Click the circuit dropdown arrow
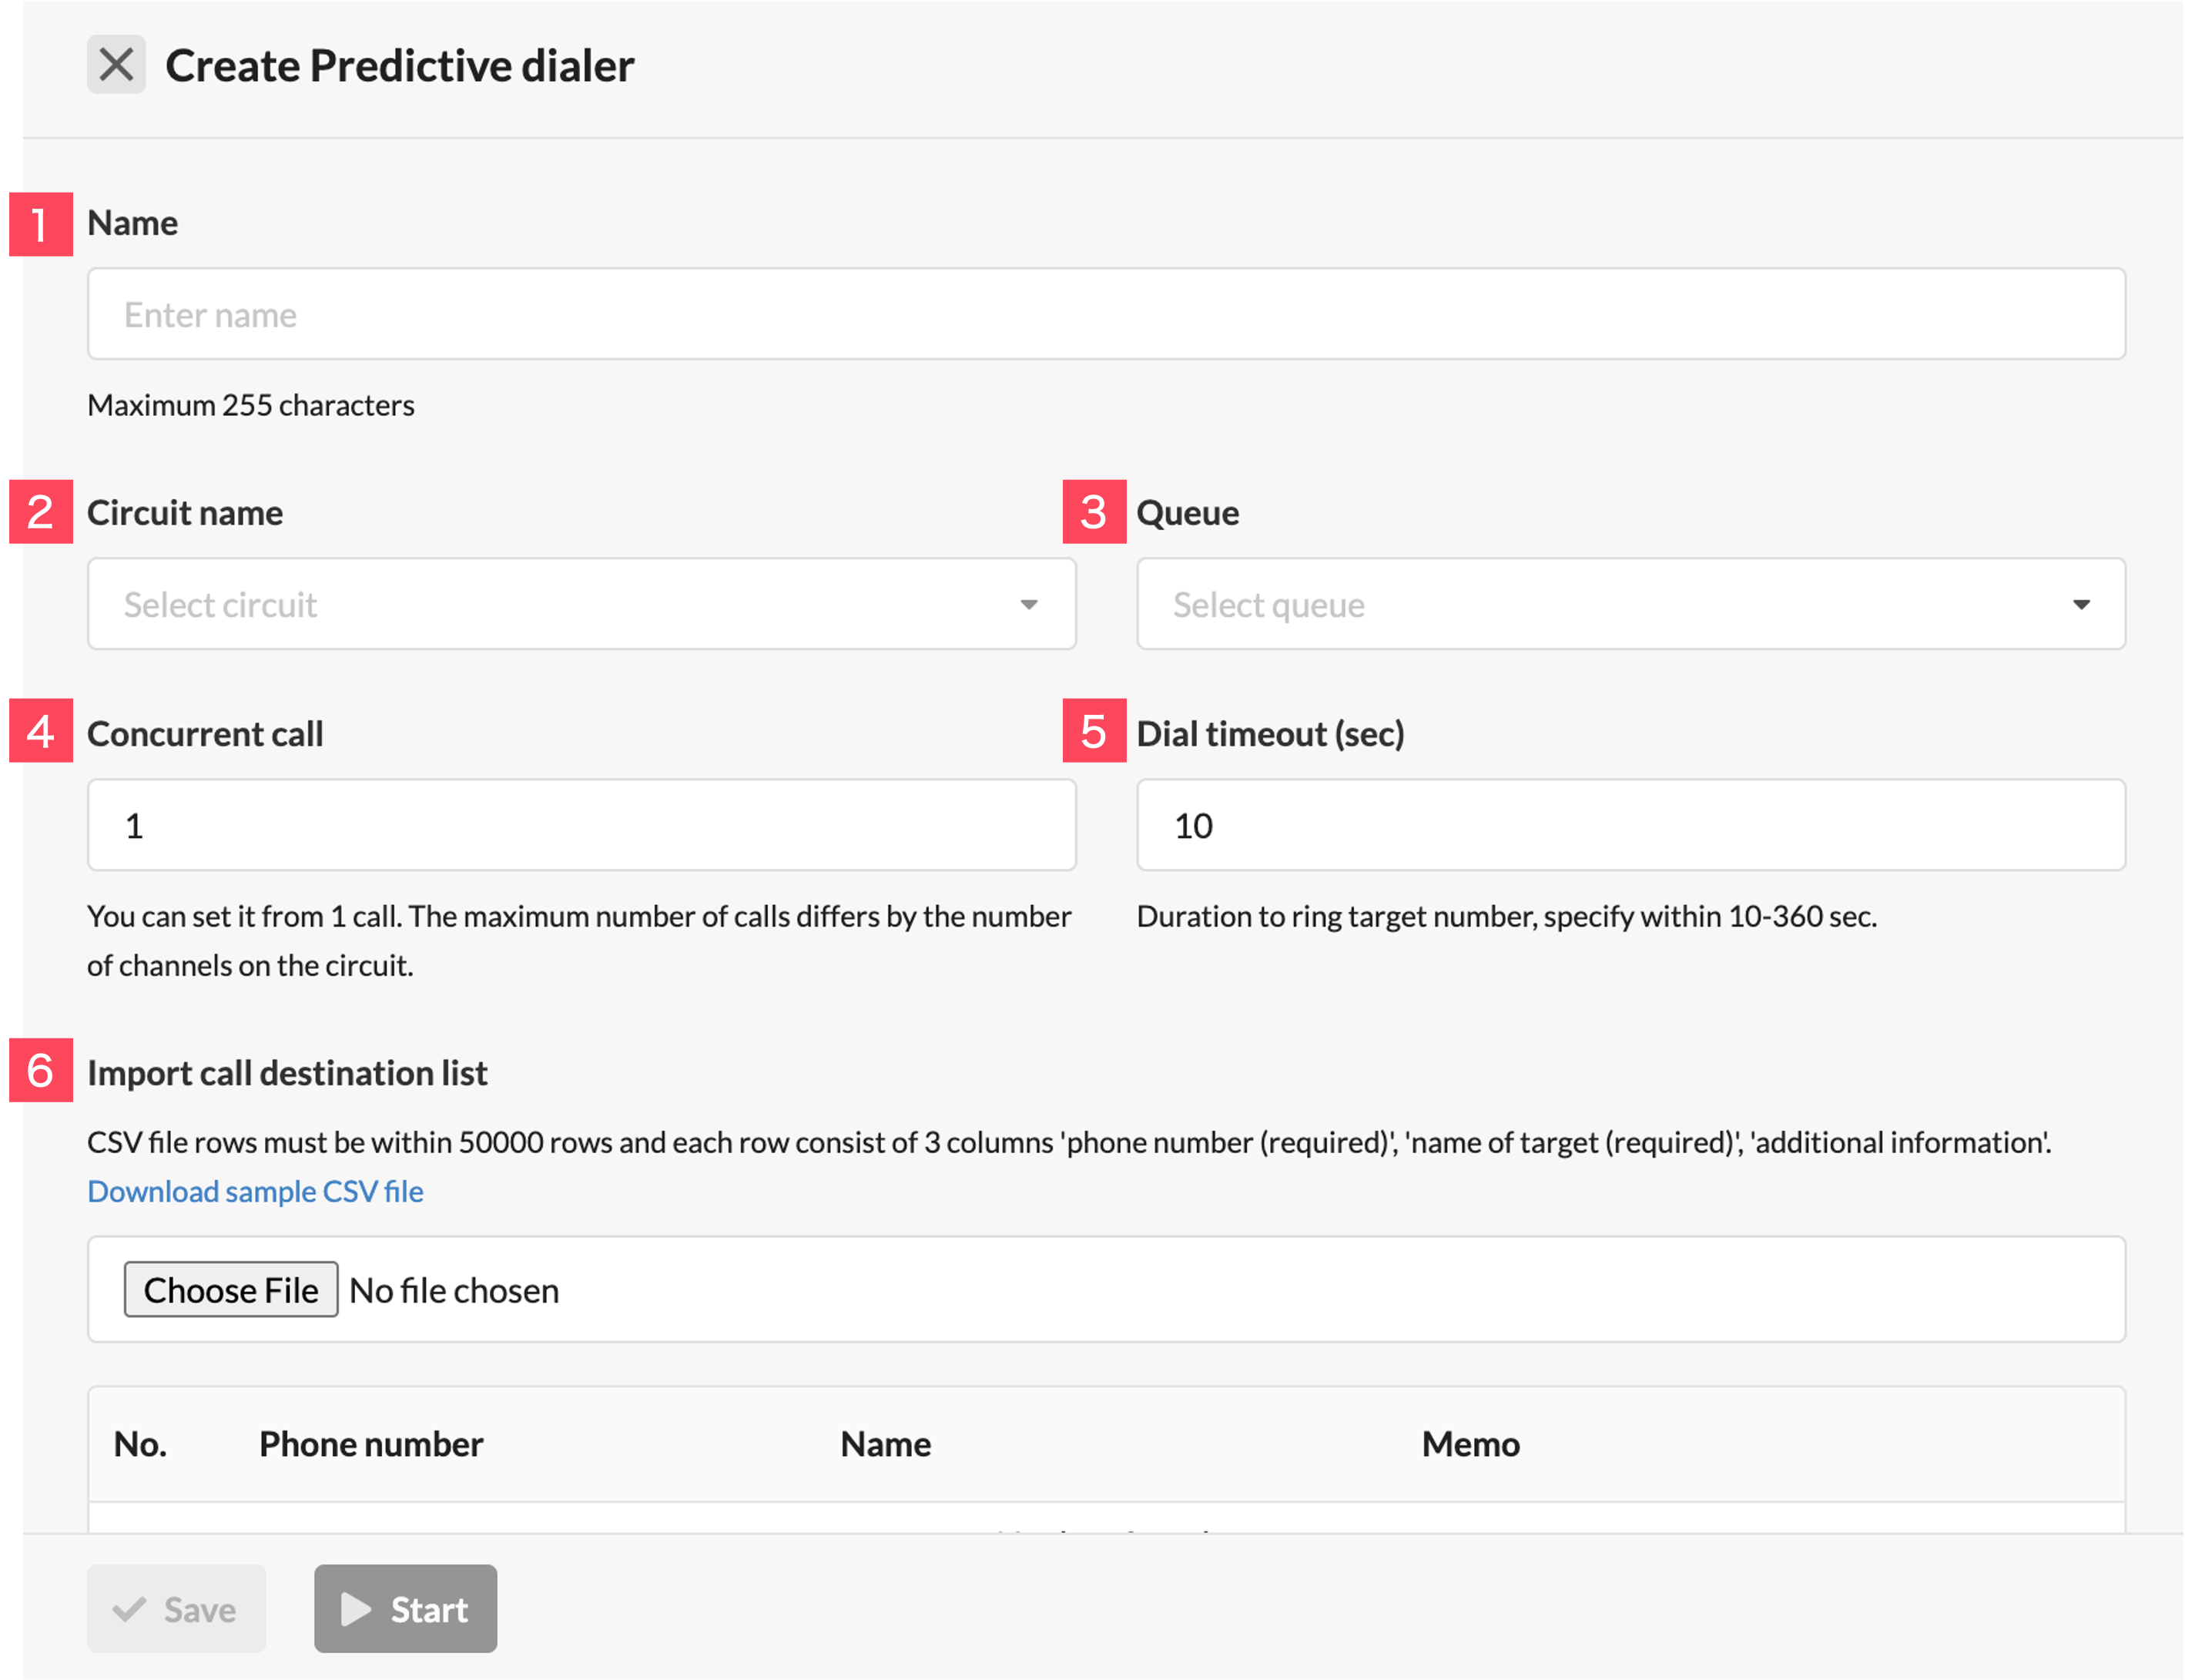The image size is (2185, 1680). (x=1028, y=604)
